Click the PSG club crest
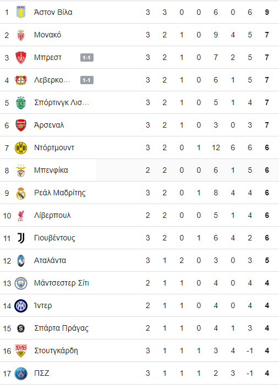Image resolution: width=279 pixels, height=389 pixels. pos(21,374)
